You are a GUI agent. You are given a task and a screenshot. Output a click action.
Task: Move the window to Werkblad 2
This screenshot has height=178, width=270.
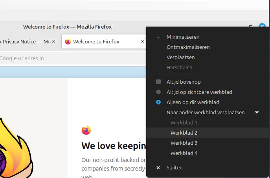coord(184,133)
